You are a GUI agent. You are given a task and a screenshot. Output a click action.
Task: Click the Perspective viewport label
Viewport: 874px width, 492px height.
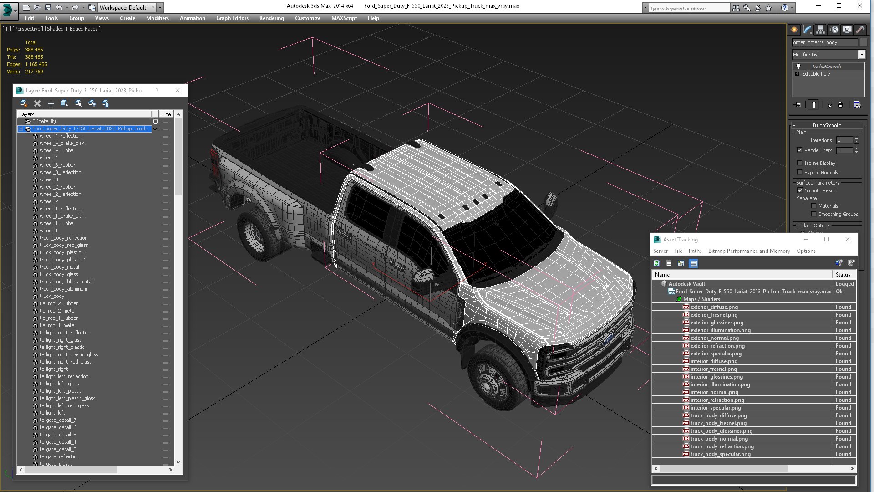tap(28, 29)
